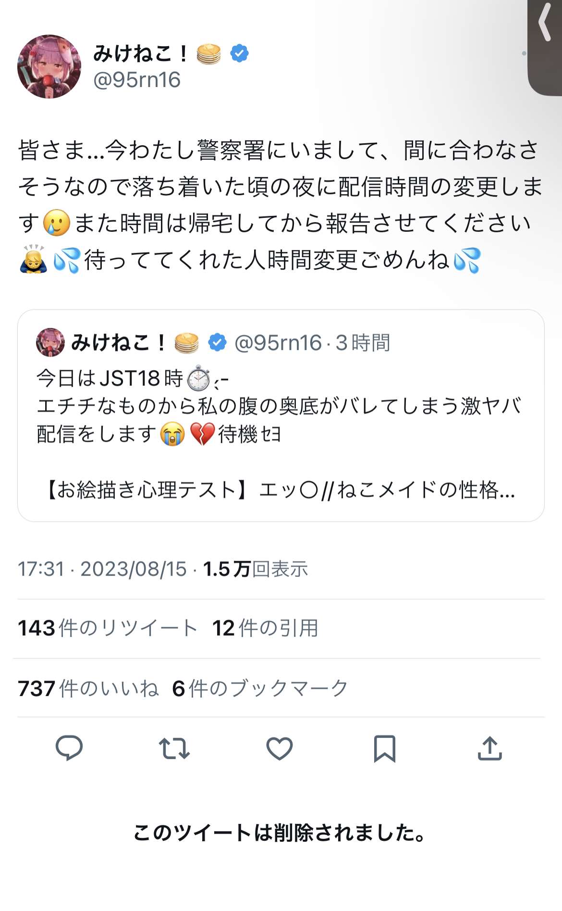Open the share tweet icon
Image resolution: width=562 pixels, height=911 pixels.
click(489, 748)
